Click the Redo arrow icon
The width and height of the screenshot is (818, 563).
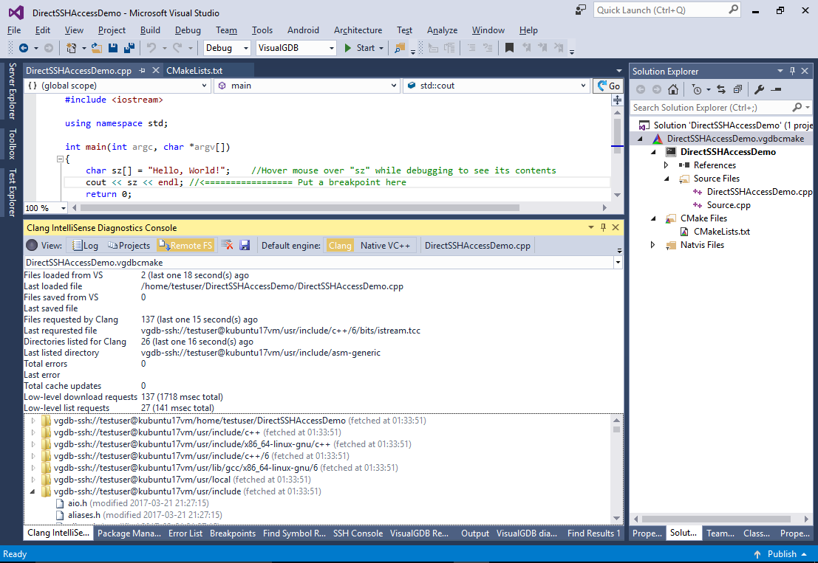(x=177, y=48)
